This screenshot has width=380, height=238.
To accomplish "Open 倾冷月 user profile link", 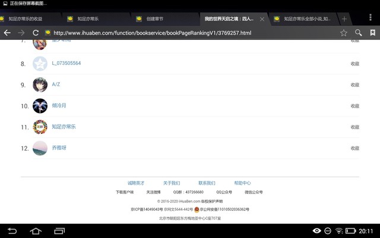I will point(59,105).
